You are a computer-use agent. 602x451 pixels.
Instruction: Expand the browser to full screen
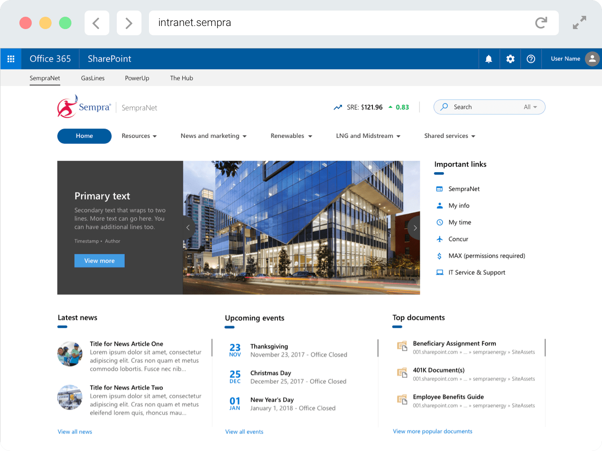(x=580, y=22)
